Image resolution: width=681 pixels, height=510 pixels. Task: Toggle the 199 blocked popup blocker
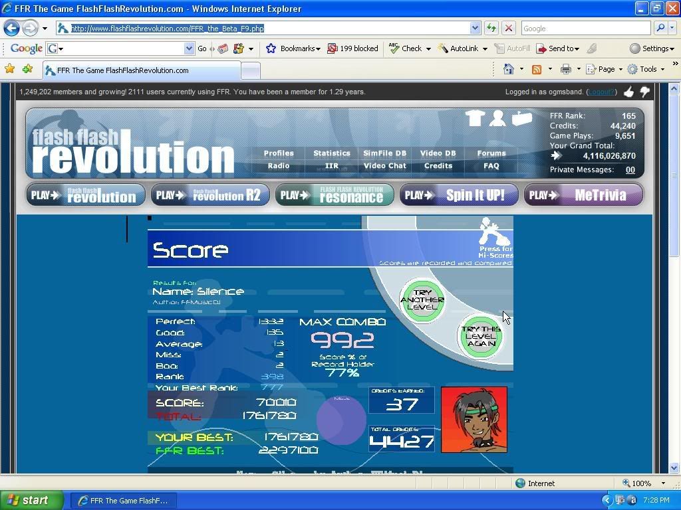tap(352, 48)
